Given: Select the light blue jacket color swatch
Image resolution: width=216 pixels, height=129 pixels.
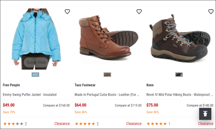Looking at the screenshot, I should [x=35, y=75].
